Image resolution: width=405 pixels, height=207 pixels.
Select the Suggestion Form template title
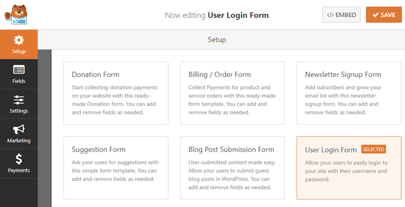pyautogui.click(x=99, y=150)
